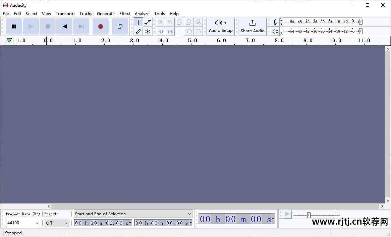Screen dimensions: 391x237
Task: Click the microphone record meter icon
Action: click(275, 22)
